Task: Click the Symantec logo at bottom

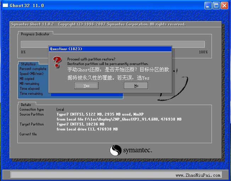Action: point(131,150)
